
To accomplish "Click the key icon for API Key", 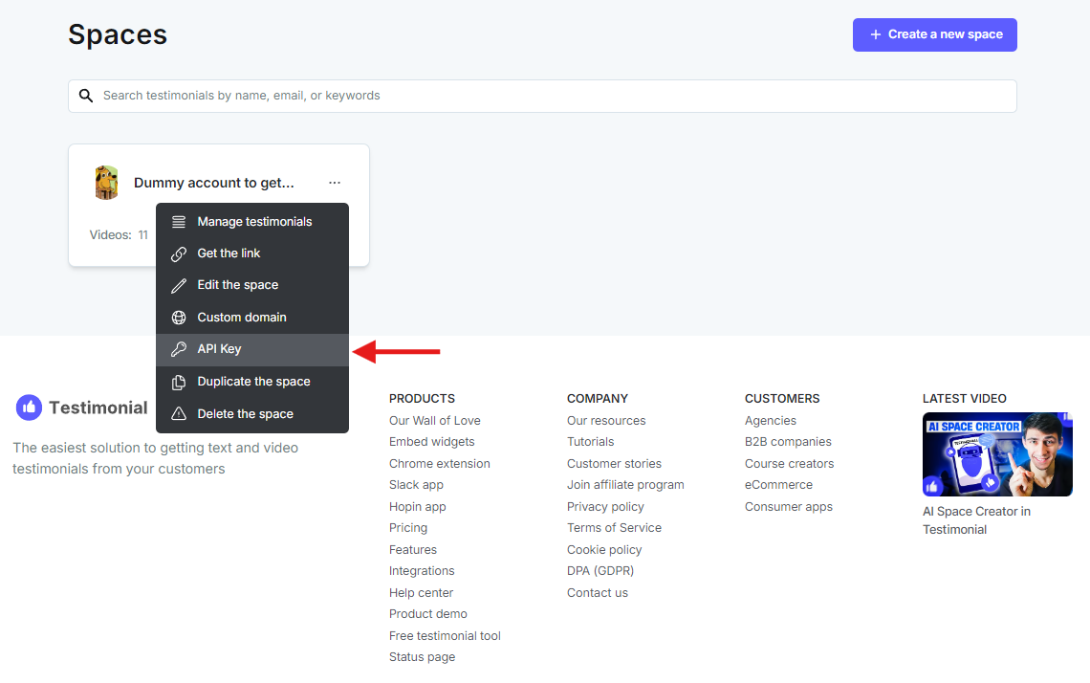I will (179, 349).
